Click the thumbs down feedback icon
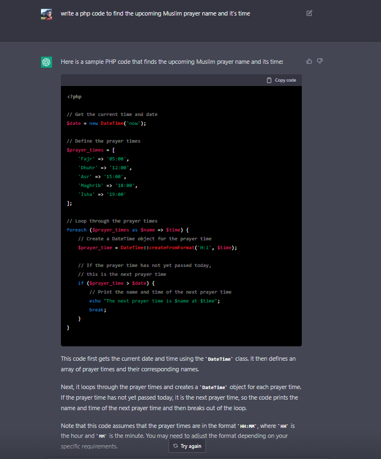 [x=320, y=61]
